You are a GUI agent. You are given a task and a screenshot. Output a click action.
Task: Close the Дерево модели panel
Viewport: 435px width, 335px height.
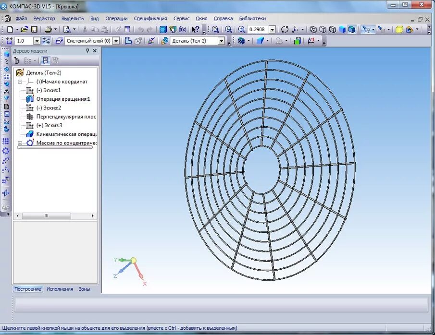[95, 51]
